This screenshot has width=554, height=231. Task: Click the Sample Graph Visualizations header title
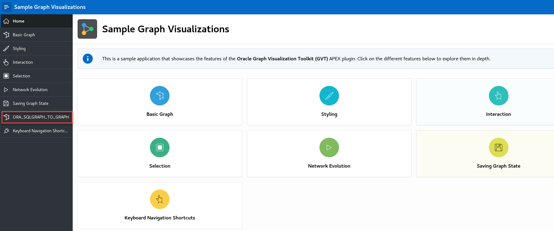50,7
